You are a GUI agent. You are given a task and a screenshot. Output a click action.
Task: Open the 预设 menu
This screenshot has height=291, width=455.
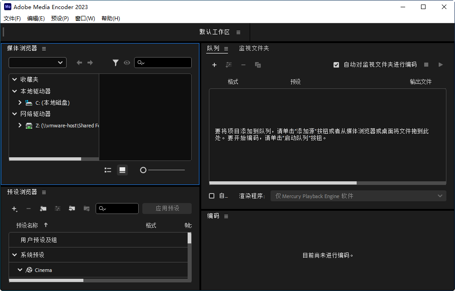coord(59,19)
